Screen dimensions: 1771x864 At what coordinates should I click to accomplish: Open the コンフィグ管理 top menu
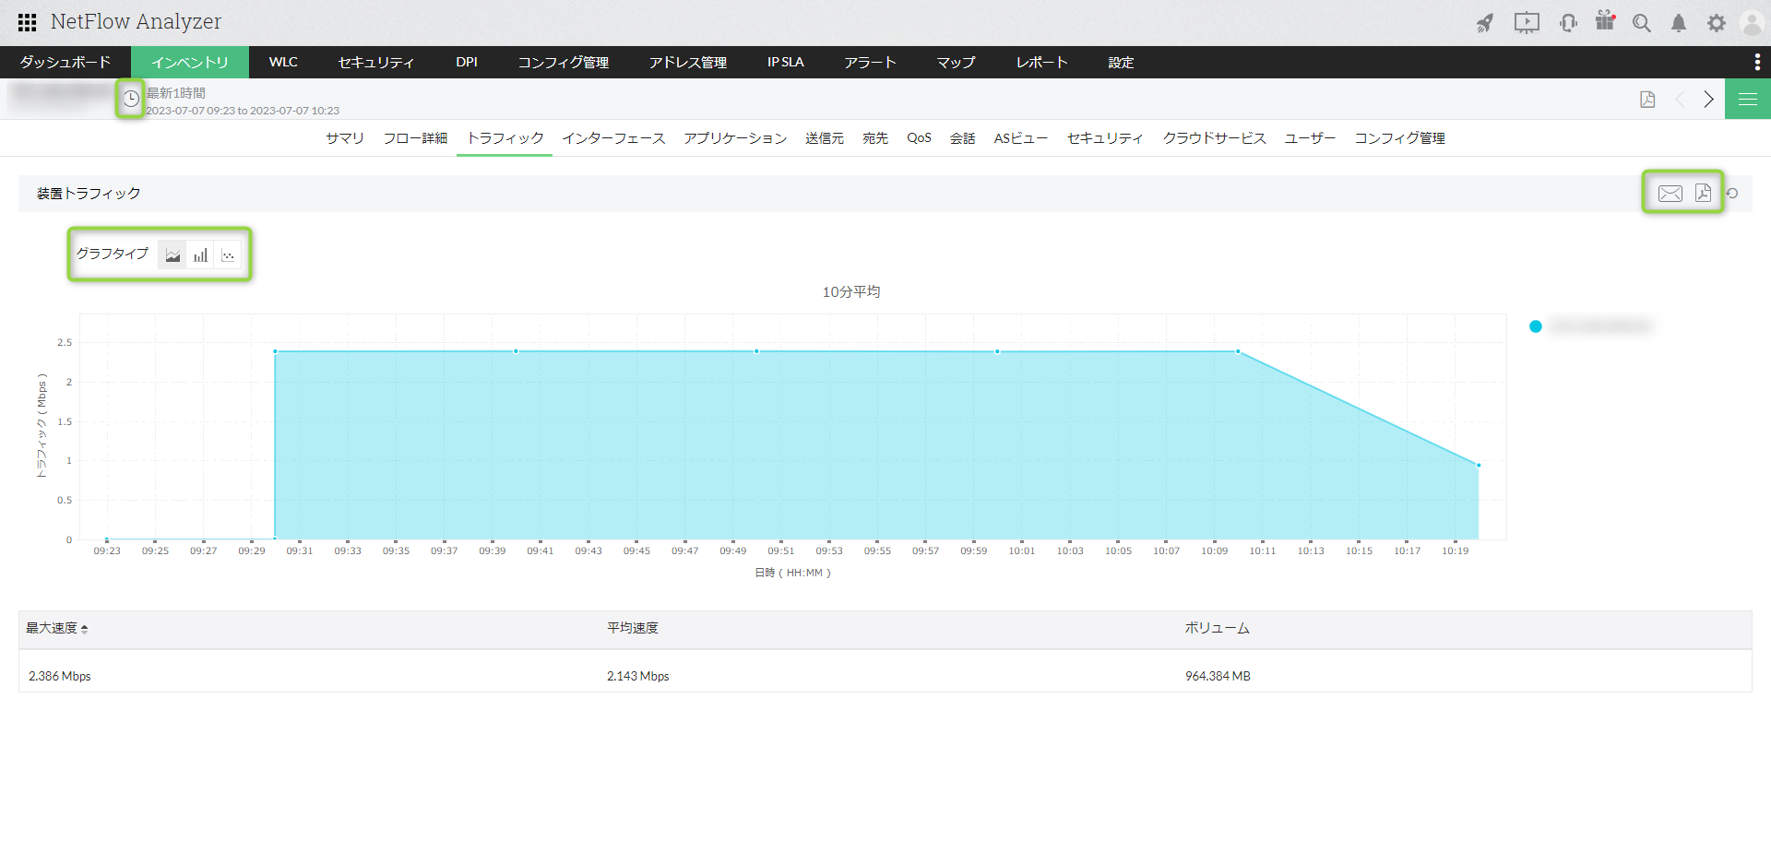[564, 62]
